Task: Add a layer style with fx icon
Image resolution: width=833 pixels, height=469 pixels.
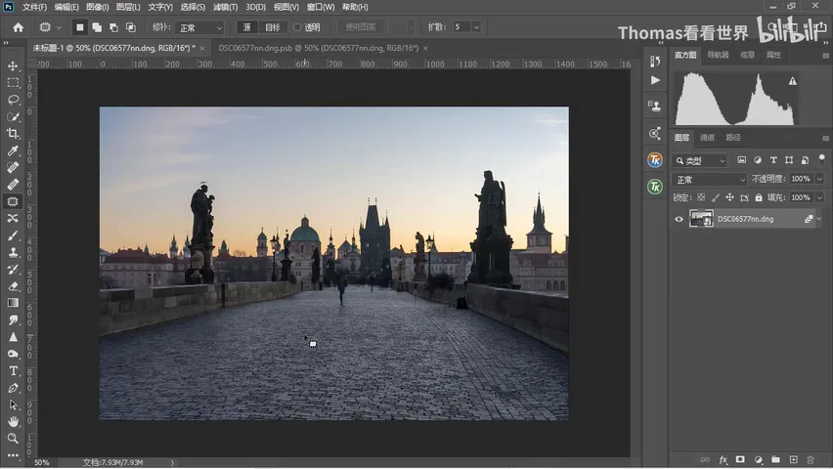Action: tap(723, 460)
